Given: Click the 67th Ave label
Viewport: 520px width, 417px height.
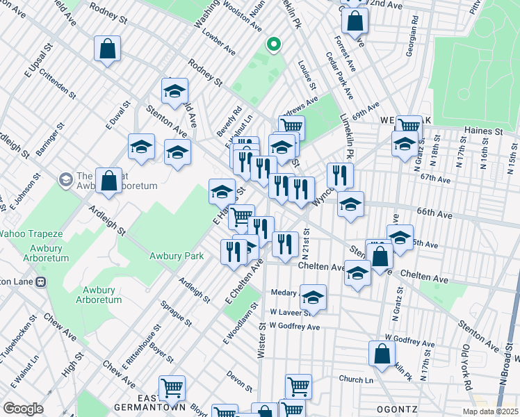Looking at the screenshot, I should (x=435, y=179).
